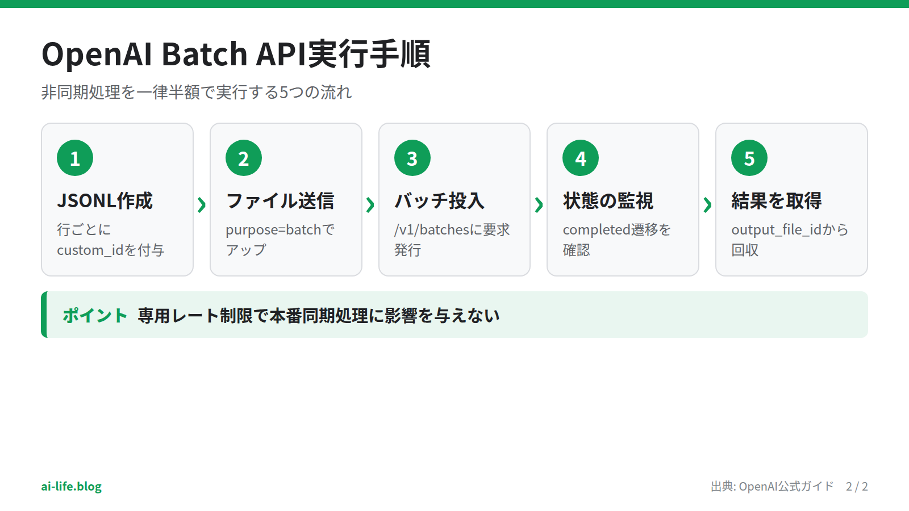Click the "JSONL作成" card heading
The image size is (909, 511).
(105, 200)
